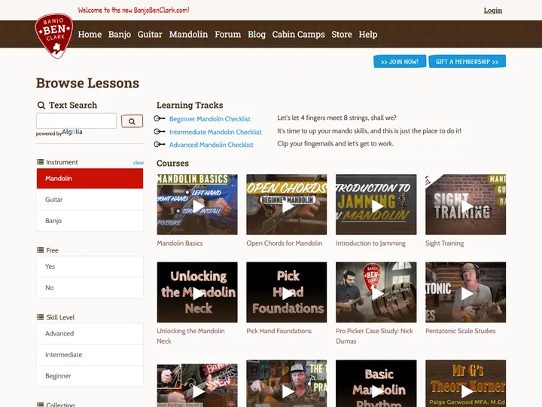Screen dimensions: 542x407
Task: Open the Intermediate Mandolin Checklist link
Action: tap(215, 132)
